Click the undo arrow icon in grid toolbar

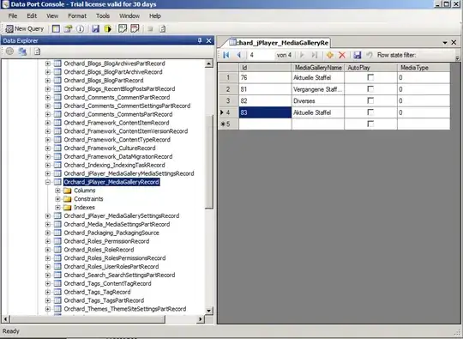tap(370, 55)
